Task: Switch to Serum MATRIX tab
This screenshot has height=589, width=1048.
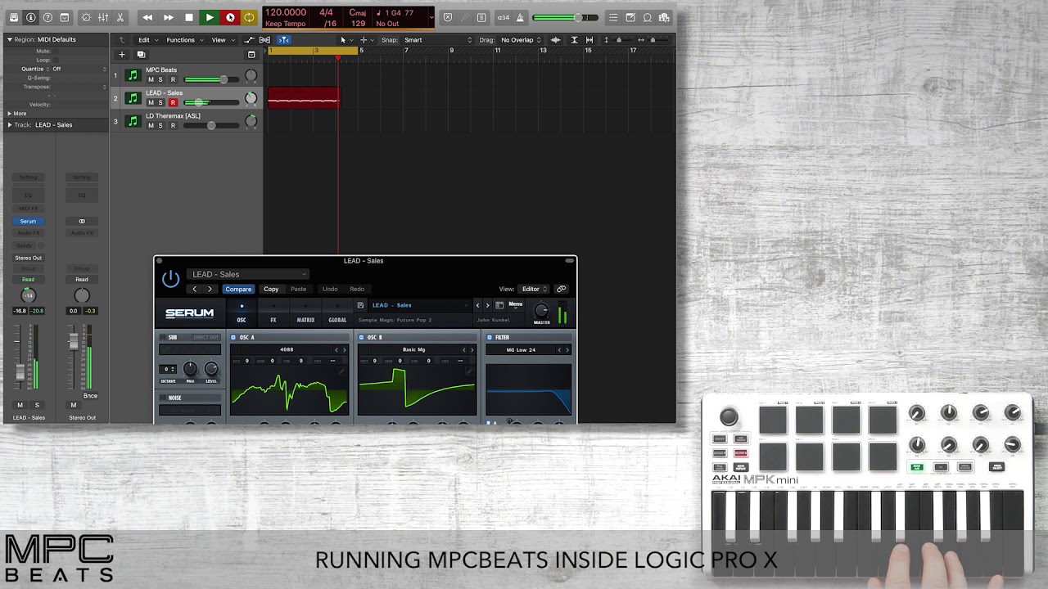Action: [x=305, y=314]
